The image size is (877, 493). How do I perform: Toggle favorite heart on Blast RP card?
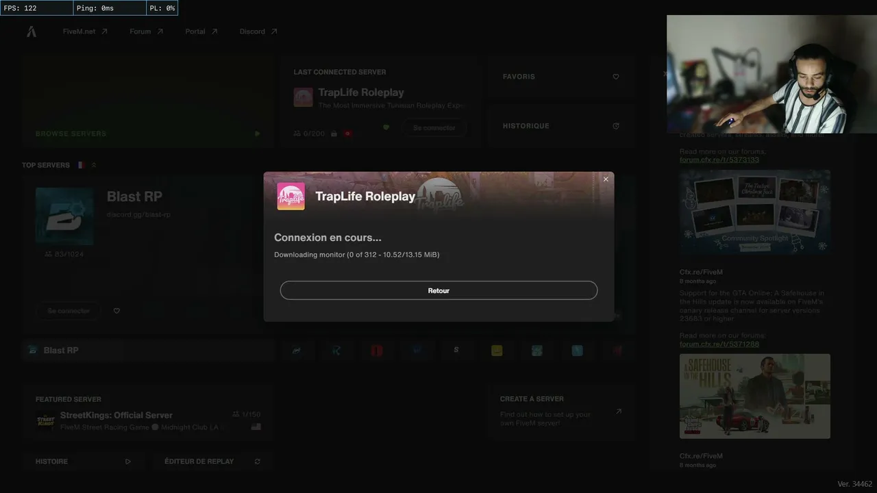click(116, 311)
